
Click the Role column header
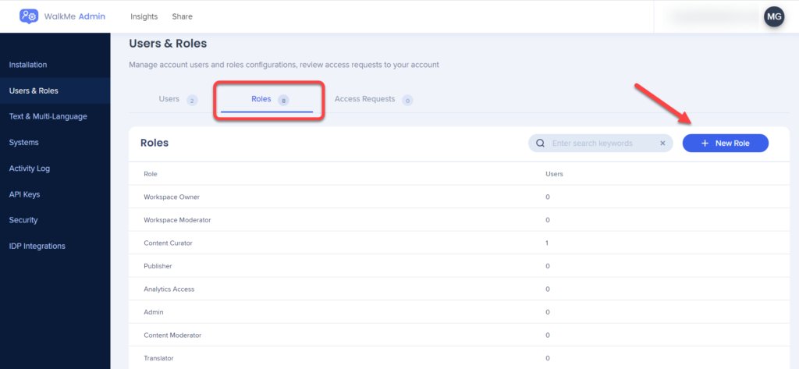pyautogui.click(x=151, y=174)
